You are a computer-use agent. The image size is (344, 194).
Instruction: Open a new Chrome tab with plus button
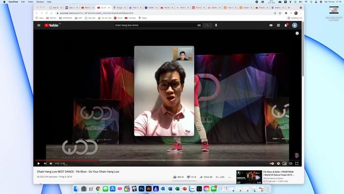[289, 8]
